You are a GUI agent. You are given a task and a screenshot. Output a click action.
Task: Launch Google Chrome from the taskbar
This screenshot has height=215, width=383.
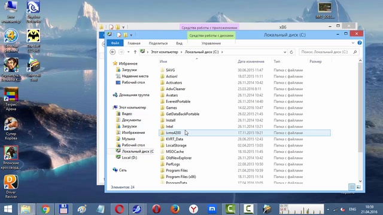(45, 209)
